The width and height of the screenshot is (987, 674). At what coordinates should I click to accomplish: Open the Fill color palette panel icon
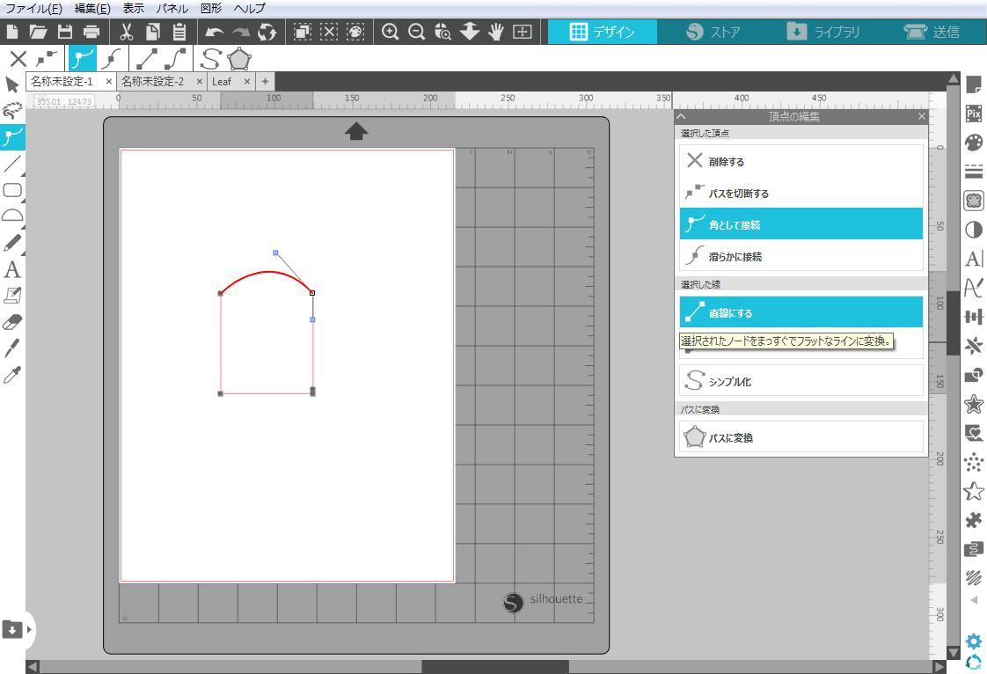973,143
